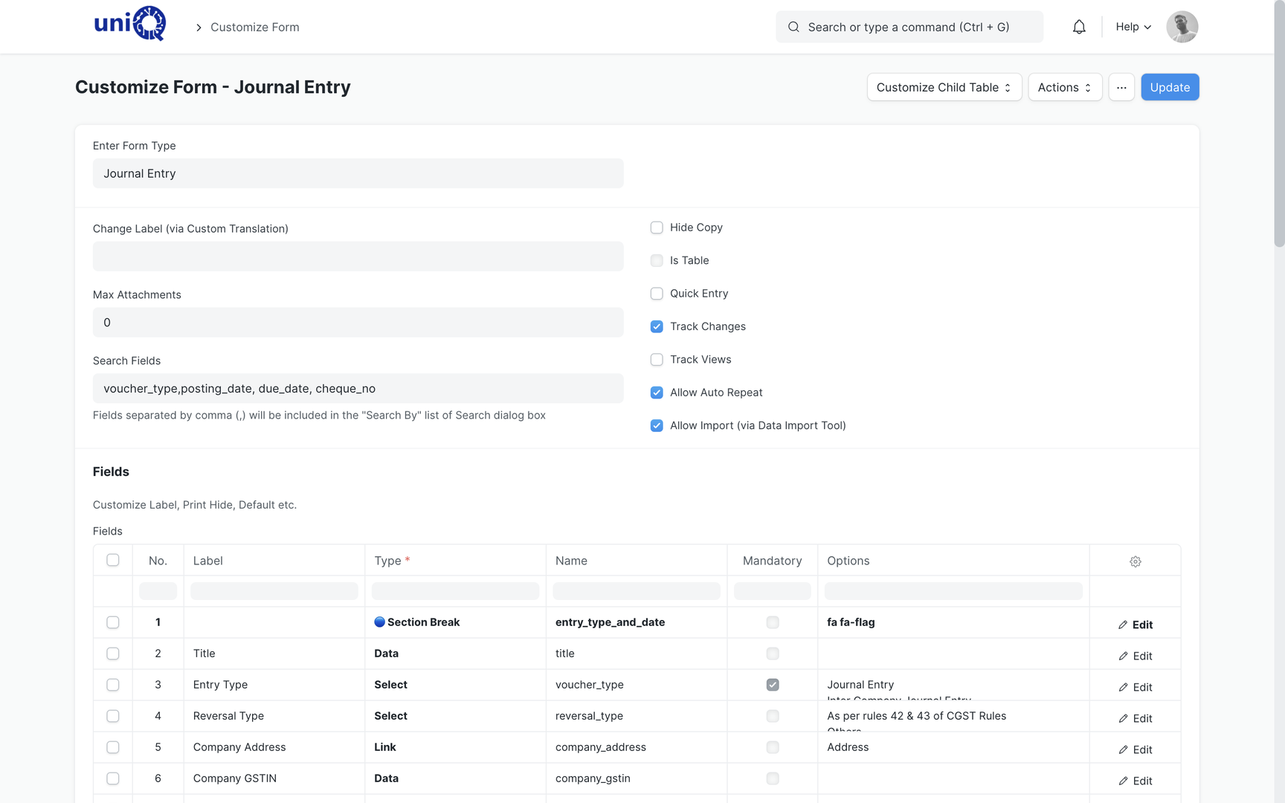
Task: Uncheck Allow Auto Repeat
Action: (x=657, y=393)
